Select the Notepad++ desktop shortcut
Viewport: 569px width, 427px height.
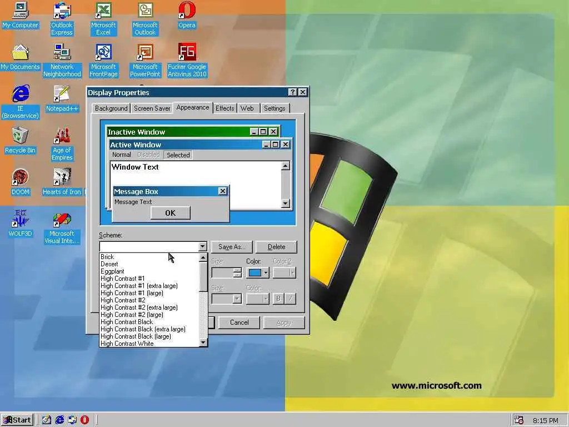coord(62,99)
